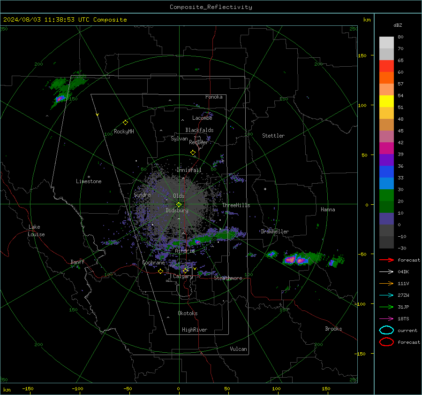Select the dark orange 57-60 dBZ swatch

click(x=386, y=77)
